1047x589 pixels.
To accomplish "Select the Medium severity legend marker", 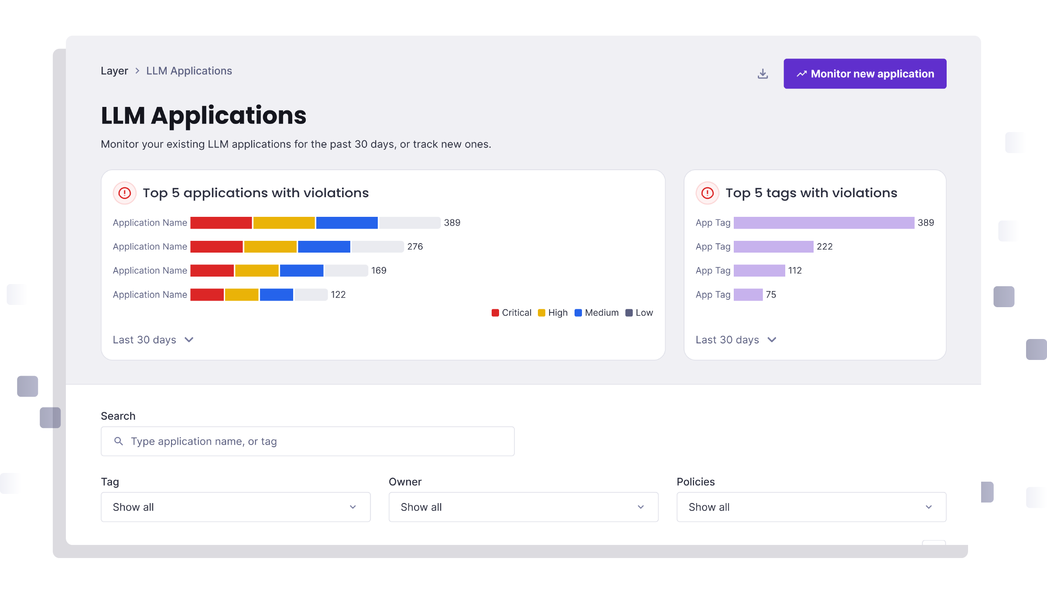I will (578, 312).
